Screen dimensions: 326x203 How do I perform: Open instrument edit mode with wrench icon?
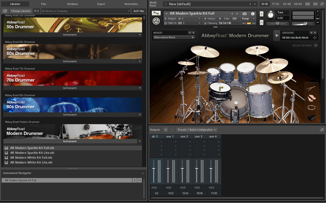tap(156, 13)
